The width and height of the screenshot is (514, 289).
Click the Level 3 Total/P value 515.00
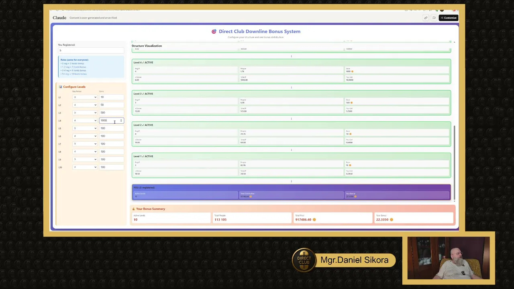[x=243, y=111]
